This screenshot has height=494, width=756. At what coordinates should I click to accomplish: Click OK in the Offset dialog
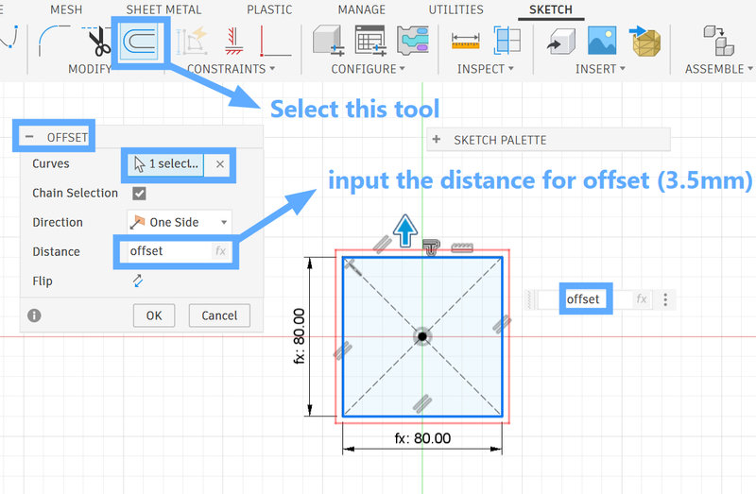154,315
